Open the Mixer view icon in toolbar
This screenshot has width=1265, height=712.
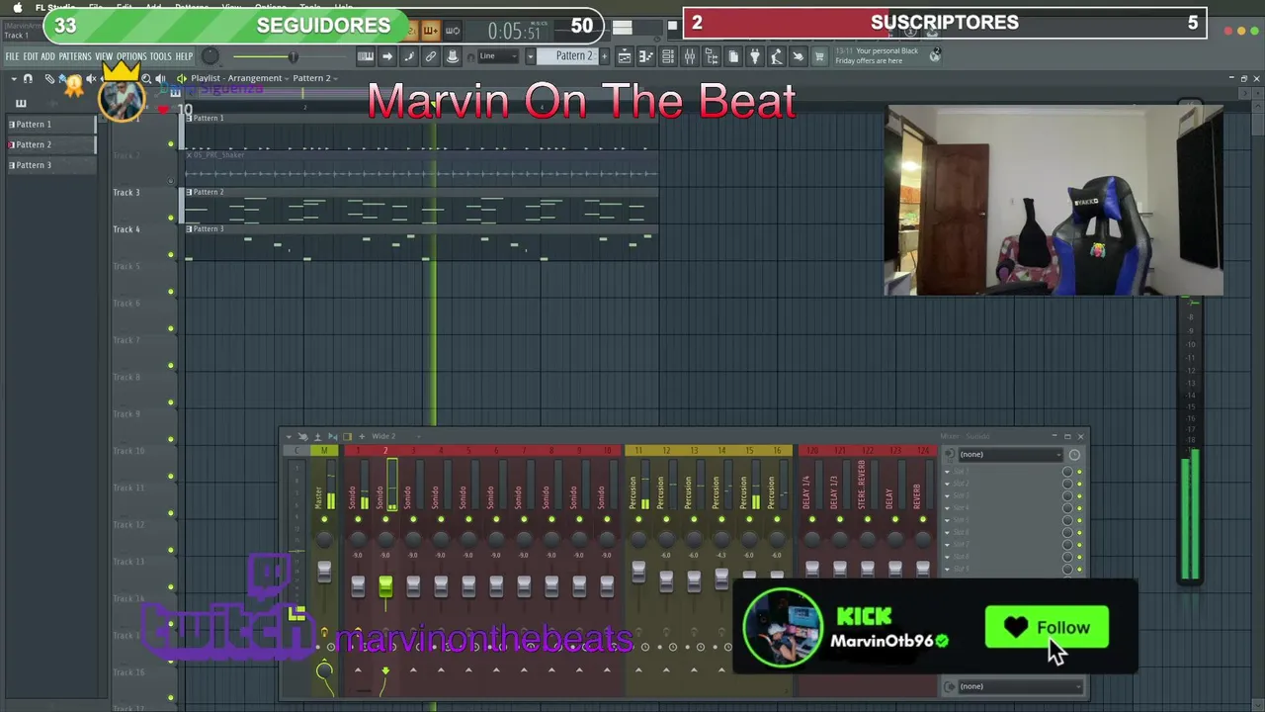point(690,56)
